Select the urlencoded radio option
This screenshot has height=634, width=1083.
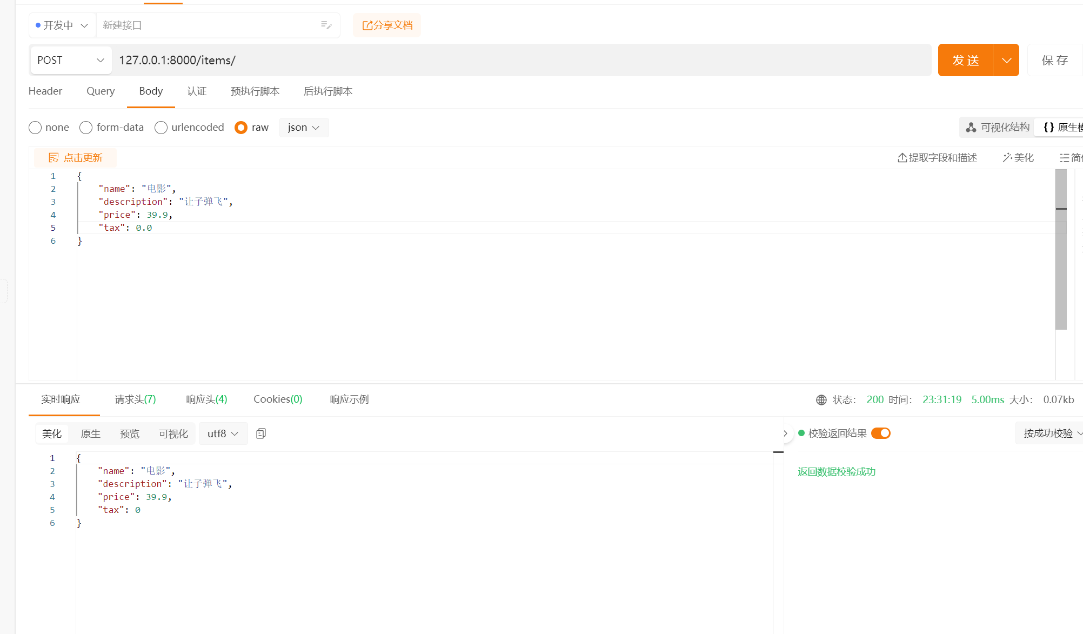pos(161,128)
